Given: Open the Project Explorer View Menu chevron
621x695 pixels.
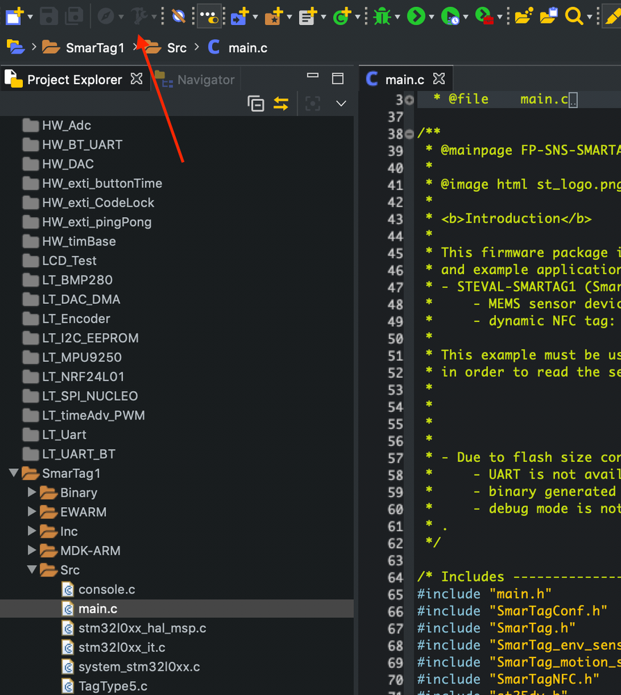Looking at the screenshot, I should click(x=341, y=104).
